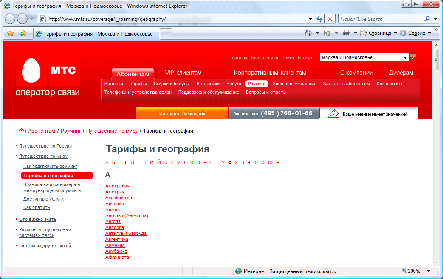Click the Путешествие по России sidebar link
This screenshot has width=443, height=279.
45,146
